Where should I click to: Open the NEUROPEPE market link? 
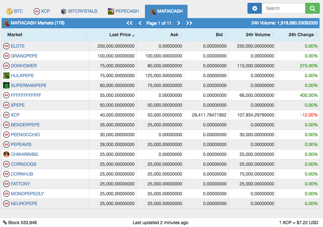(24, 204)
